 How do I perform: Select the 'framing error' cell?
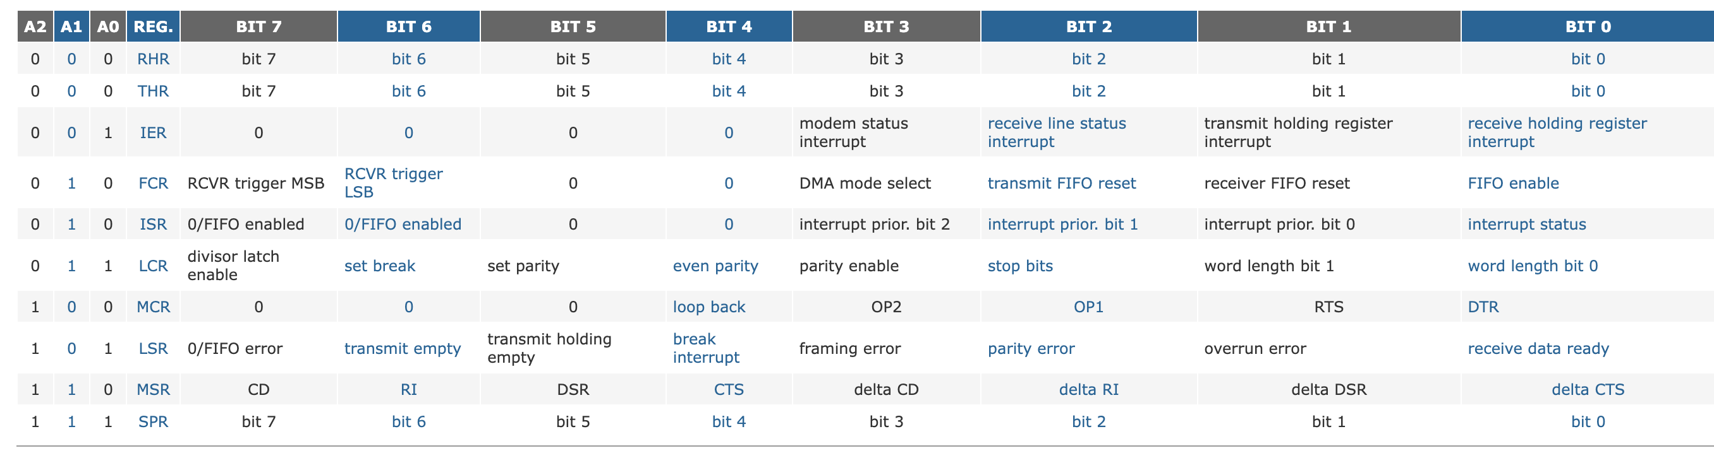[849, 348]
